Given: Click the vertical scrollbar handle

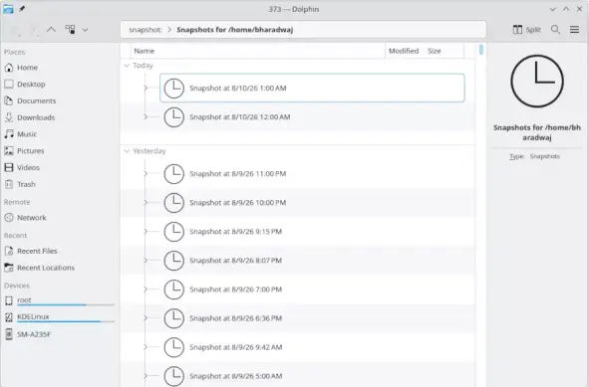Looking at the screenshot, I should click(481, 50).
